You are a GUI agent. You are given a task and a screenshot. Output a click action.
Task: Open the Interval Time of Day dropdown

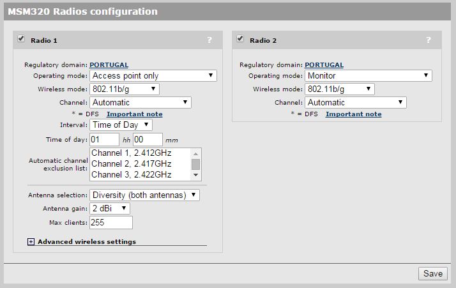coord(121,125)
